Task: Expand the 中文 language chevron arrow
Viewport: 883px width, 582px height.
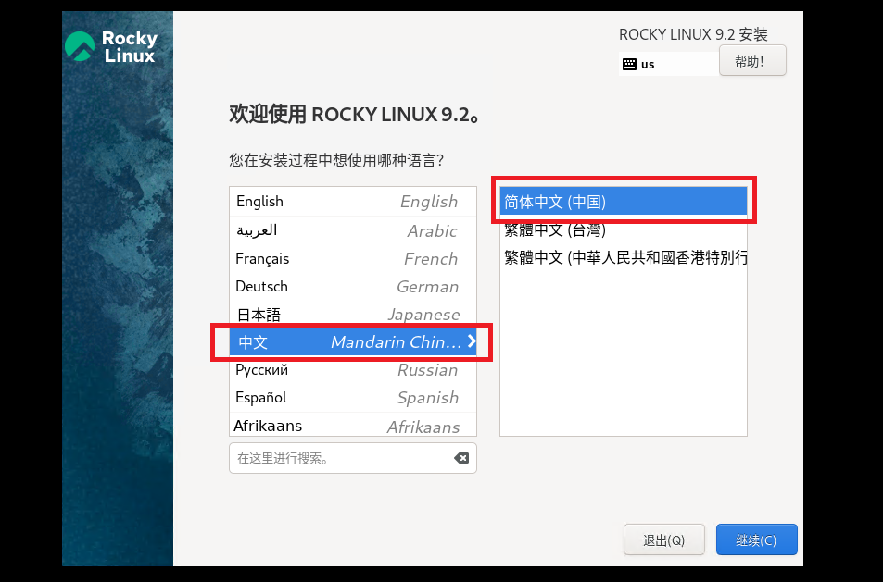Action: [472, 341]
